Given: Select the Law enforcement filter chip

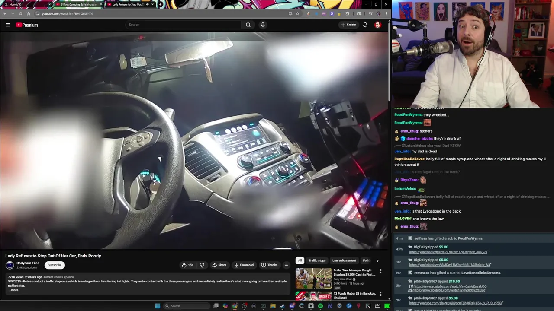Looking at the screenshot, I should click(344, 260).
